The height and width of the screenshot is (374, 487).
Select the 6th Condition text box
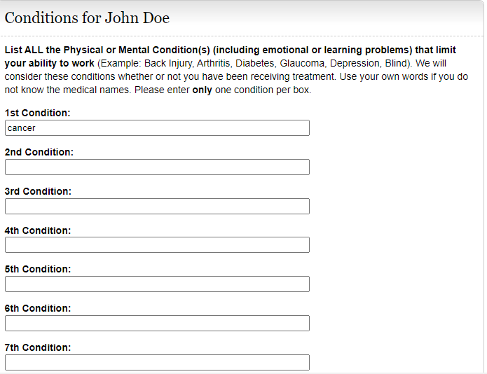tap(157, 324)
